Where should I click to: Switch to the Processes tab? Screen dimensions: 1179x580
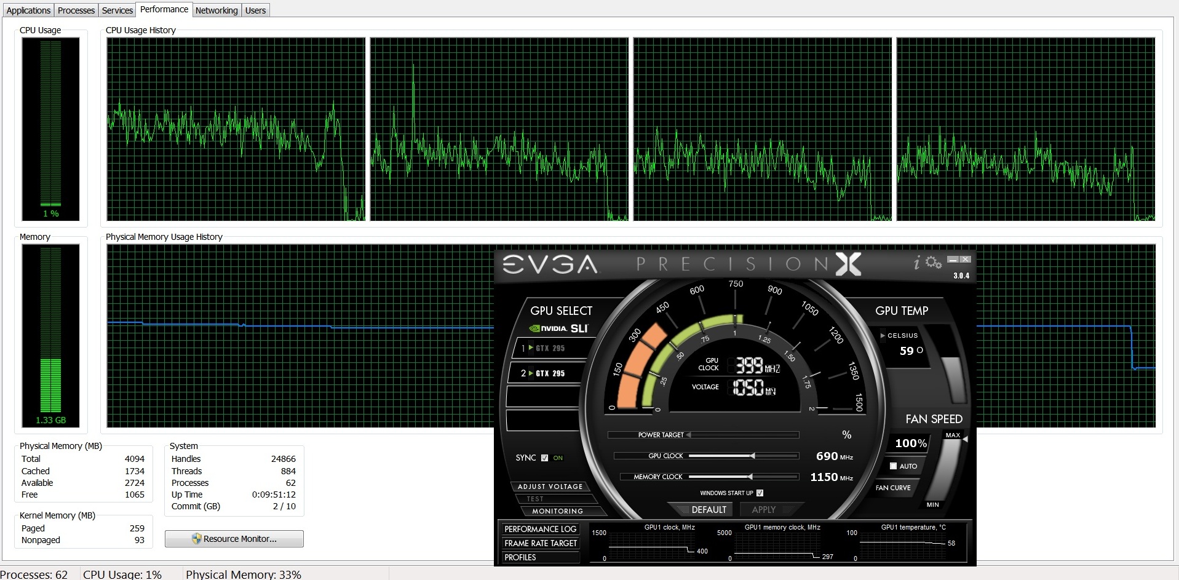pyautogui.click(x=76, y=10)
